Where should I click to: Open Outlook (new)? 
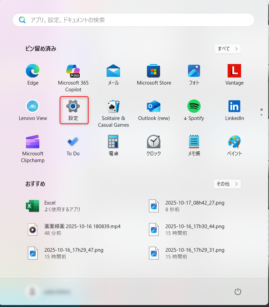coord(154,110)
